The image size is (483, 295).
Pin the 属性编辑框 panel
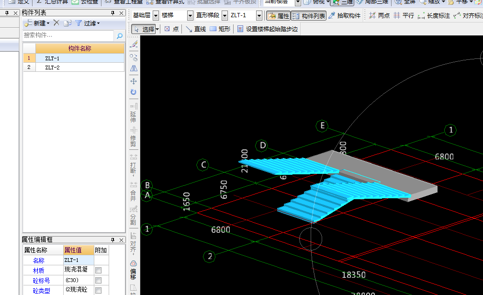tap(113, 240)
